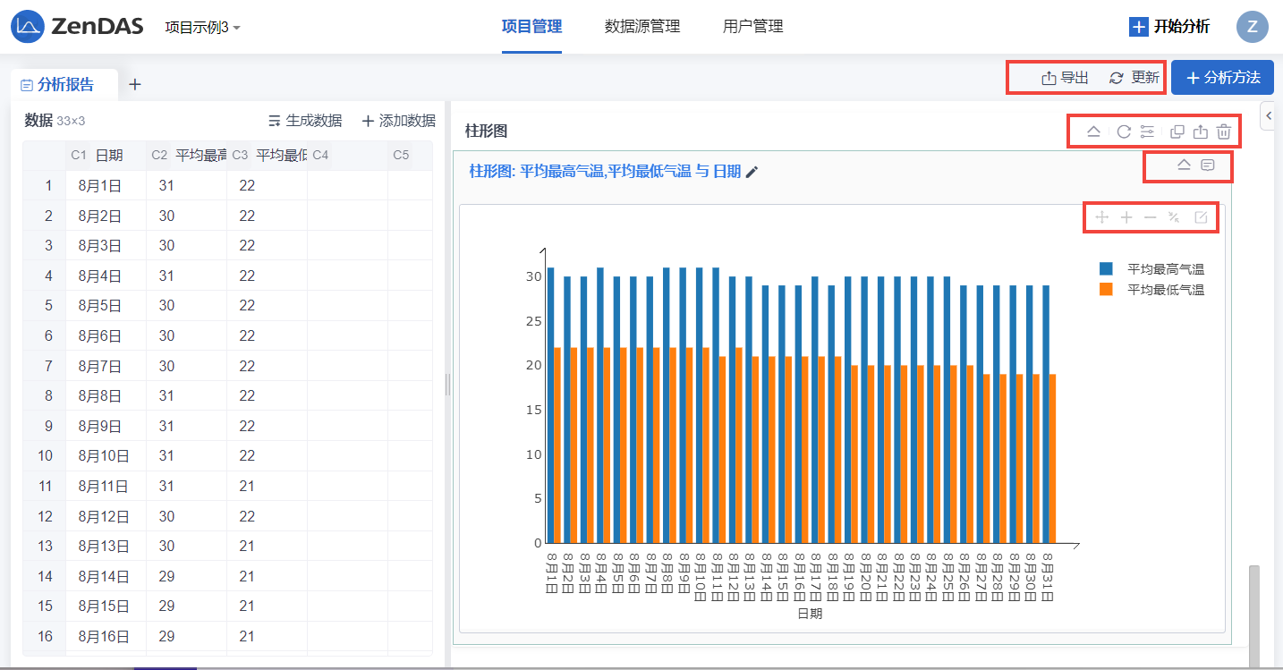The width and height of the screenshot is (1283, 670).
Task: Open the comment note icon on chart card
Action: click(1208, 165)
